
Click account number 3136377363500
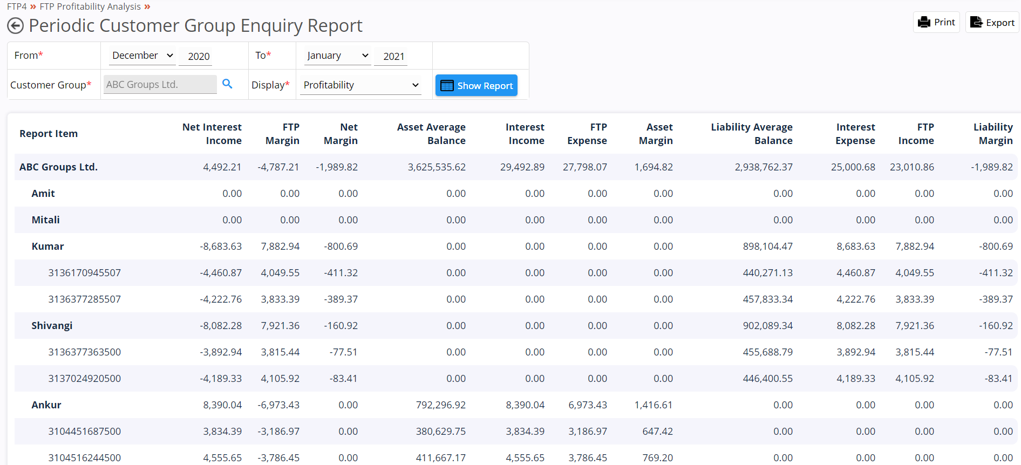pyautogui.click(x=85, y=352)
